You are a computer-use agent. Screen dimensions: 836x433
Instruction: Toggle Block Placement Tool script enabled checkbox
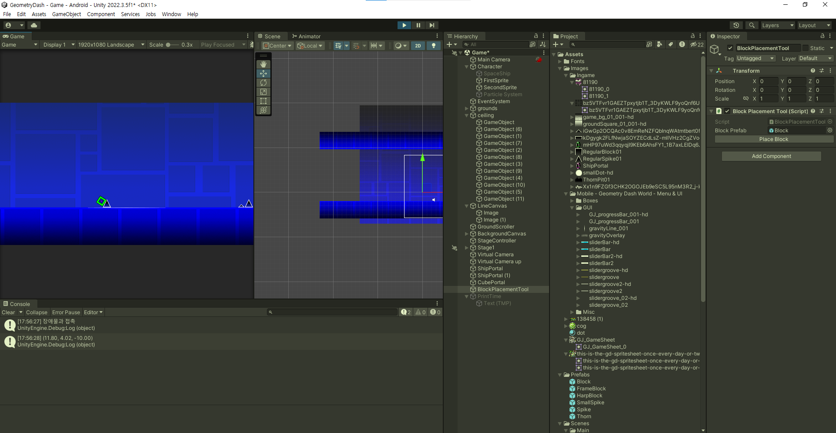click(x=727, y=111)
